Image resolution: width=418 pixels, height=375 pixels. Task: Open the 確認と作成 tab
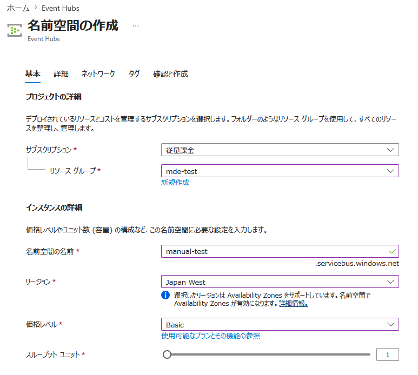point(170,74)
